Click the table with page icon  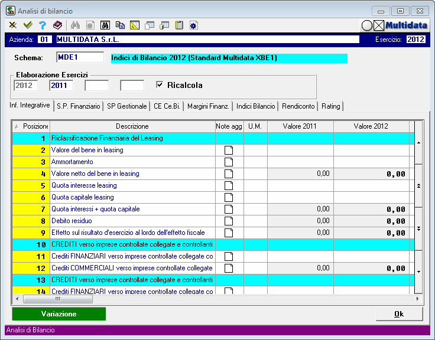pos(150,25)
